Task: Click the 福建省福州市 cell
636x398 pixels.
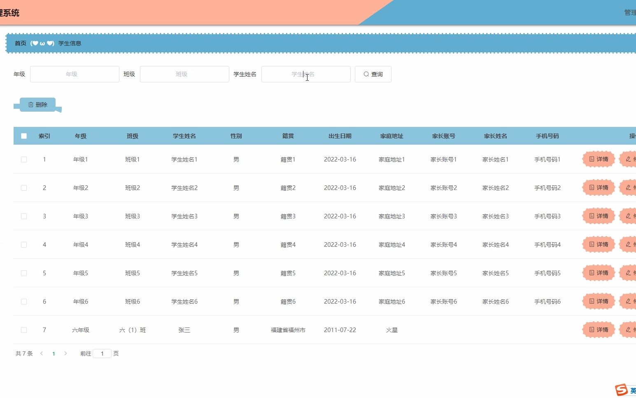Action: [x=288, y=330]
